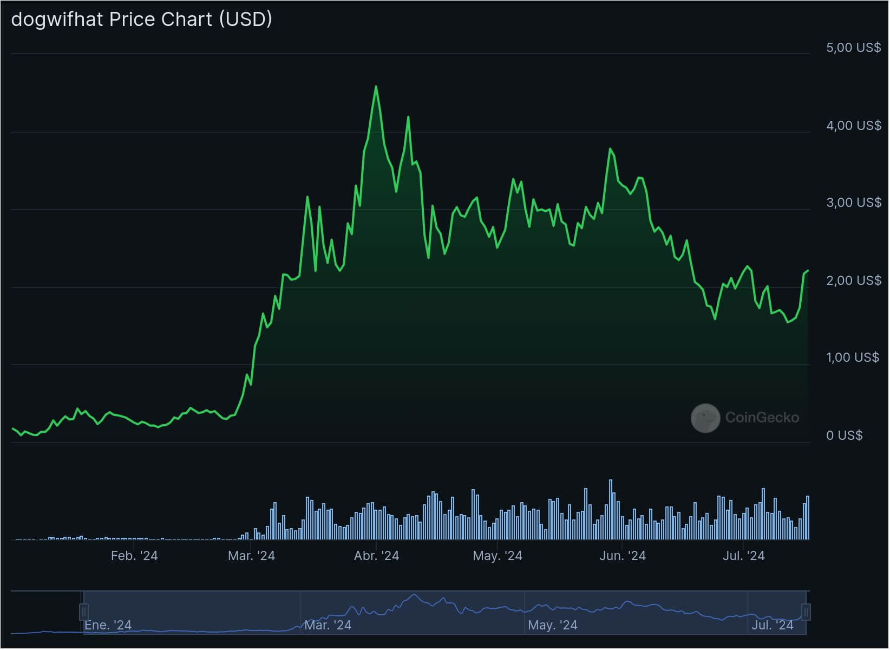
Task: Click the May. '24 navigator label
Action: click(x=553, y=625)
